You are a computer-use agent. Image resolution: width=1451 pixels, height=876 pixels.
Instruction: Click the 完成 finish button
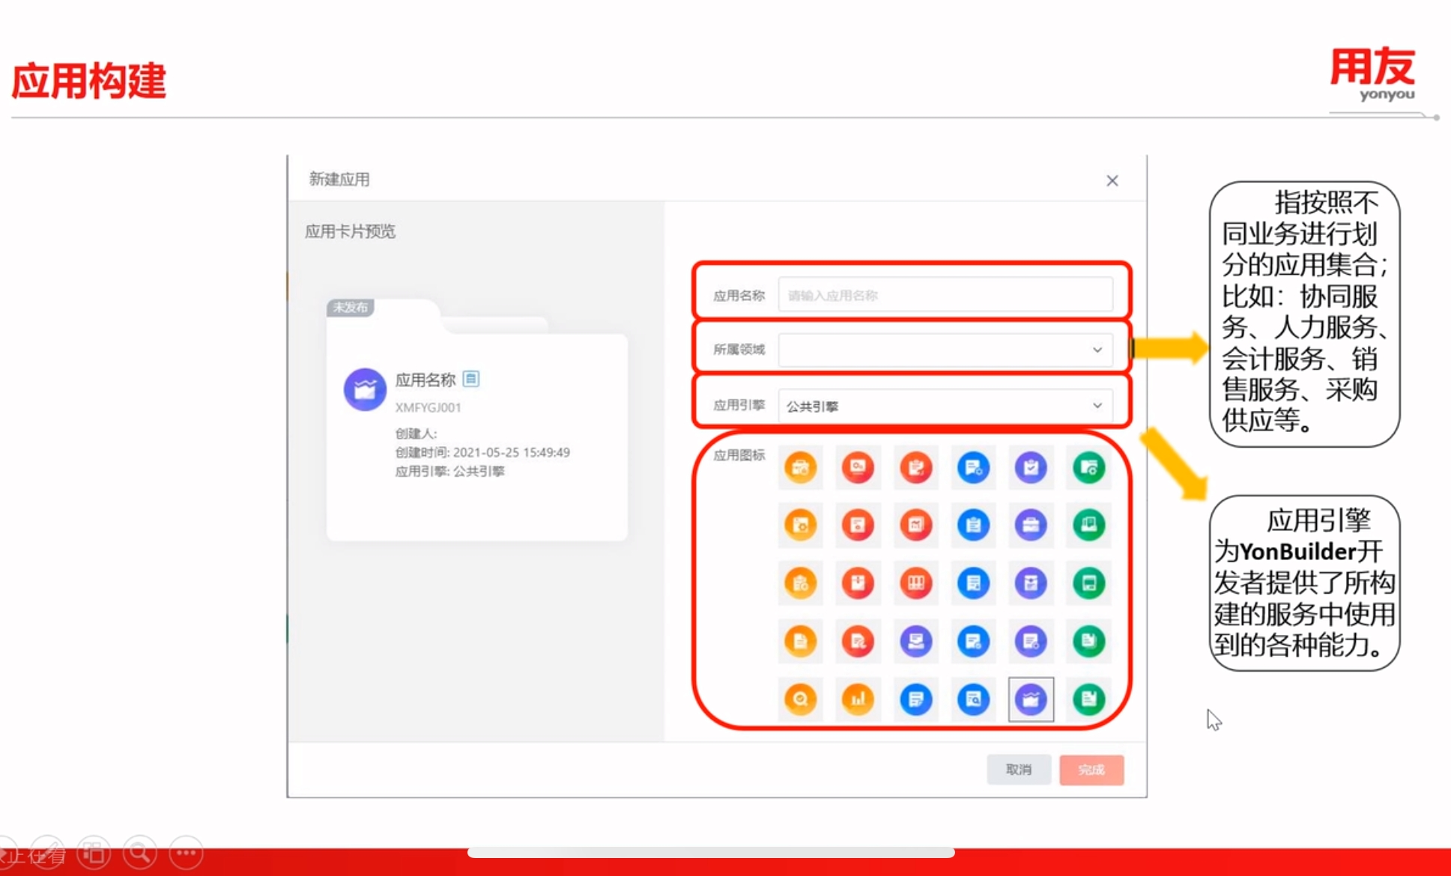1091,769
